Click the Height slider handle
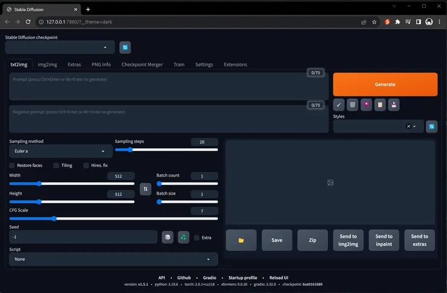 [39, 202]
